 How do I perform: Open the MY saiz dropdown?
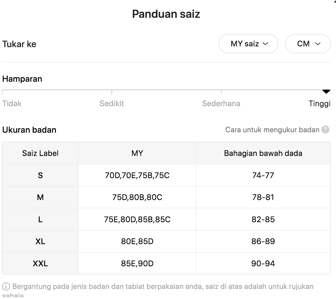(249, 44)
